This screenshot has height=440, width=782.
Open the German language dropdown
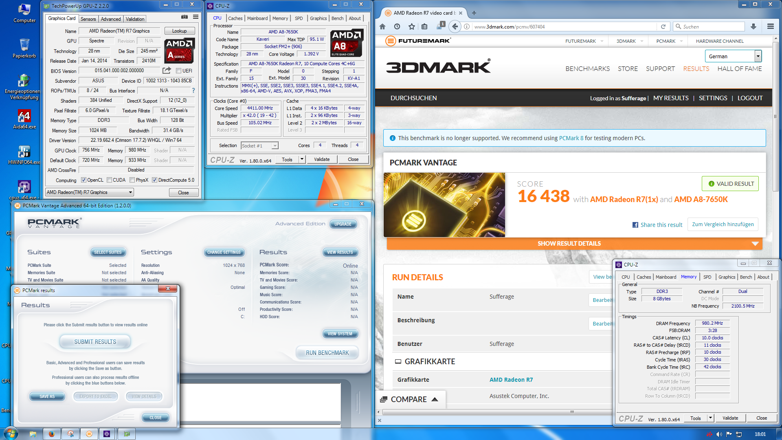(x=733, y=56)
